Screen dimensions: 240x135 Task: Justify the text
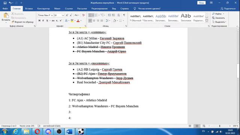pos(102,21)
